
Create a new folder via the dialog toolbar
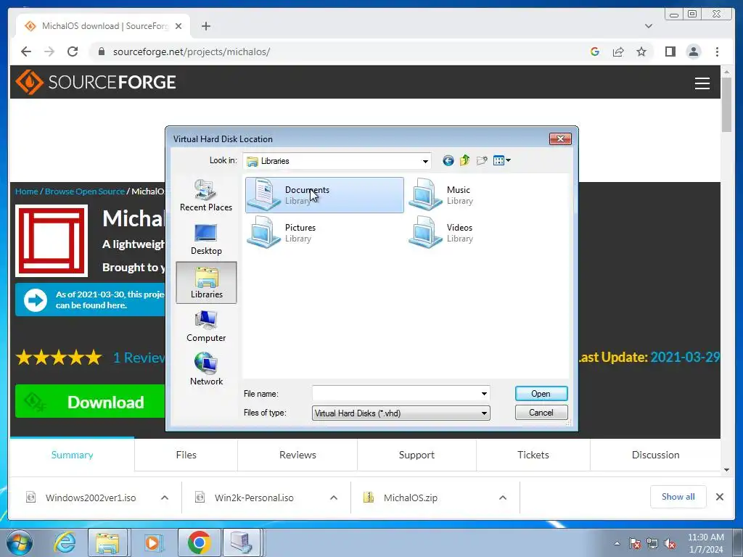pos(482,160)
